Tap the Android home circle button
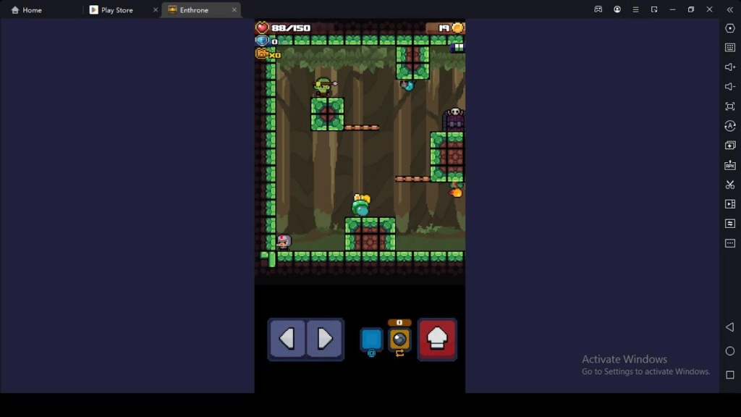 point(730,351)
